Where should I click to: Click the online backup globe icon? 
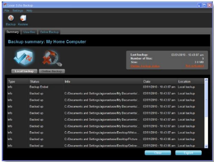coord(52,59)
